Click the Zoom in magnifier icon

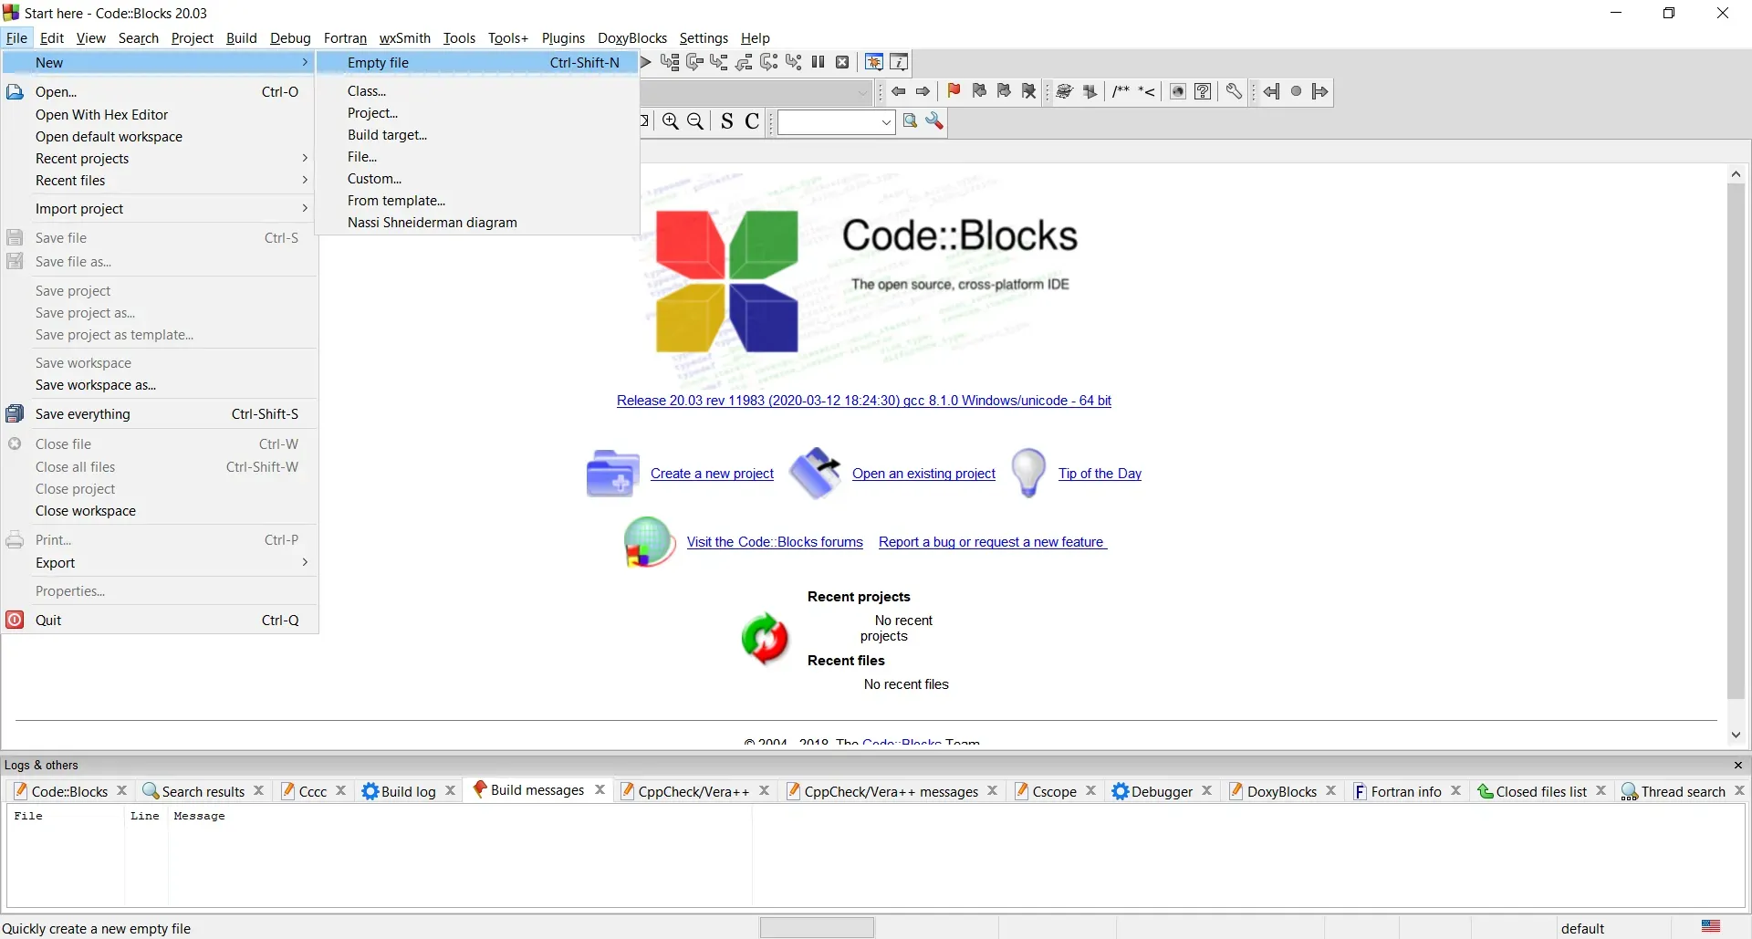tap(671, 121)
